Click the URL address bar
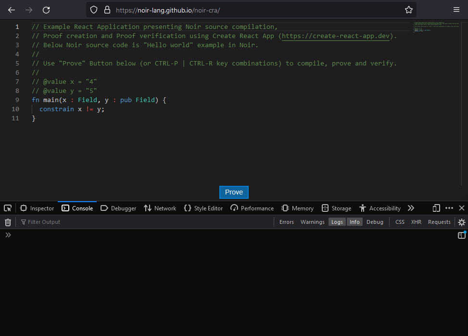Viewport: 468px width, 336px height. [x=251, y=10]
